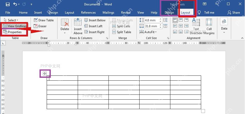Open table Properties
The height and width of the screenshot is (114, 245).
tap(12, 32)
